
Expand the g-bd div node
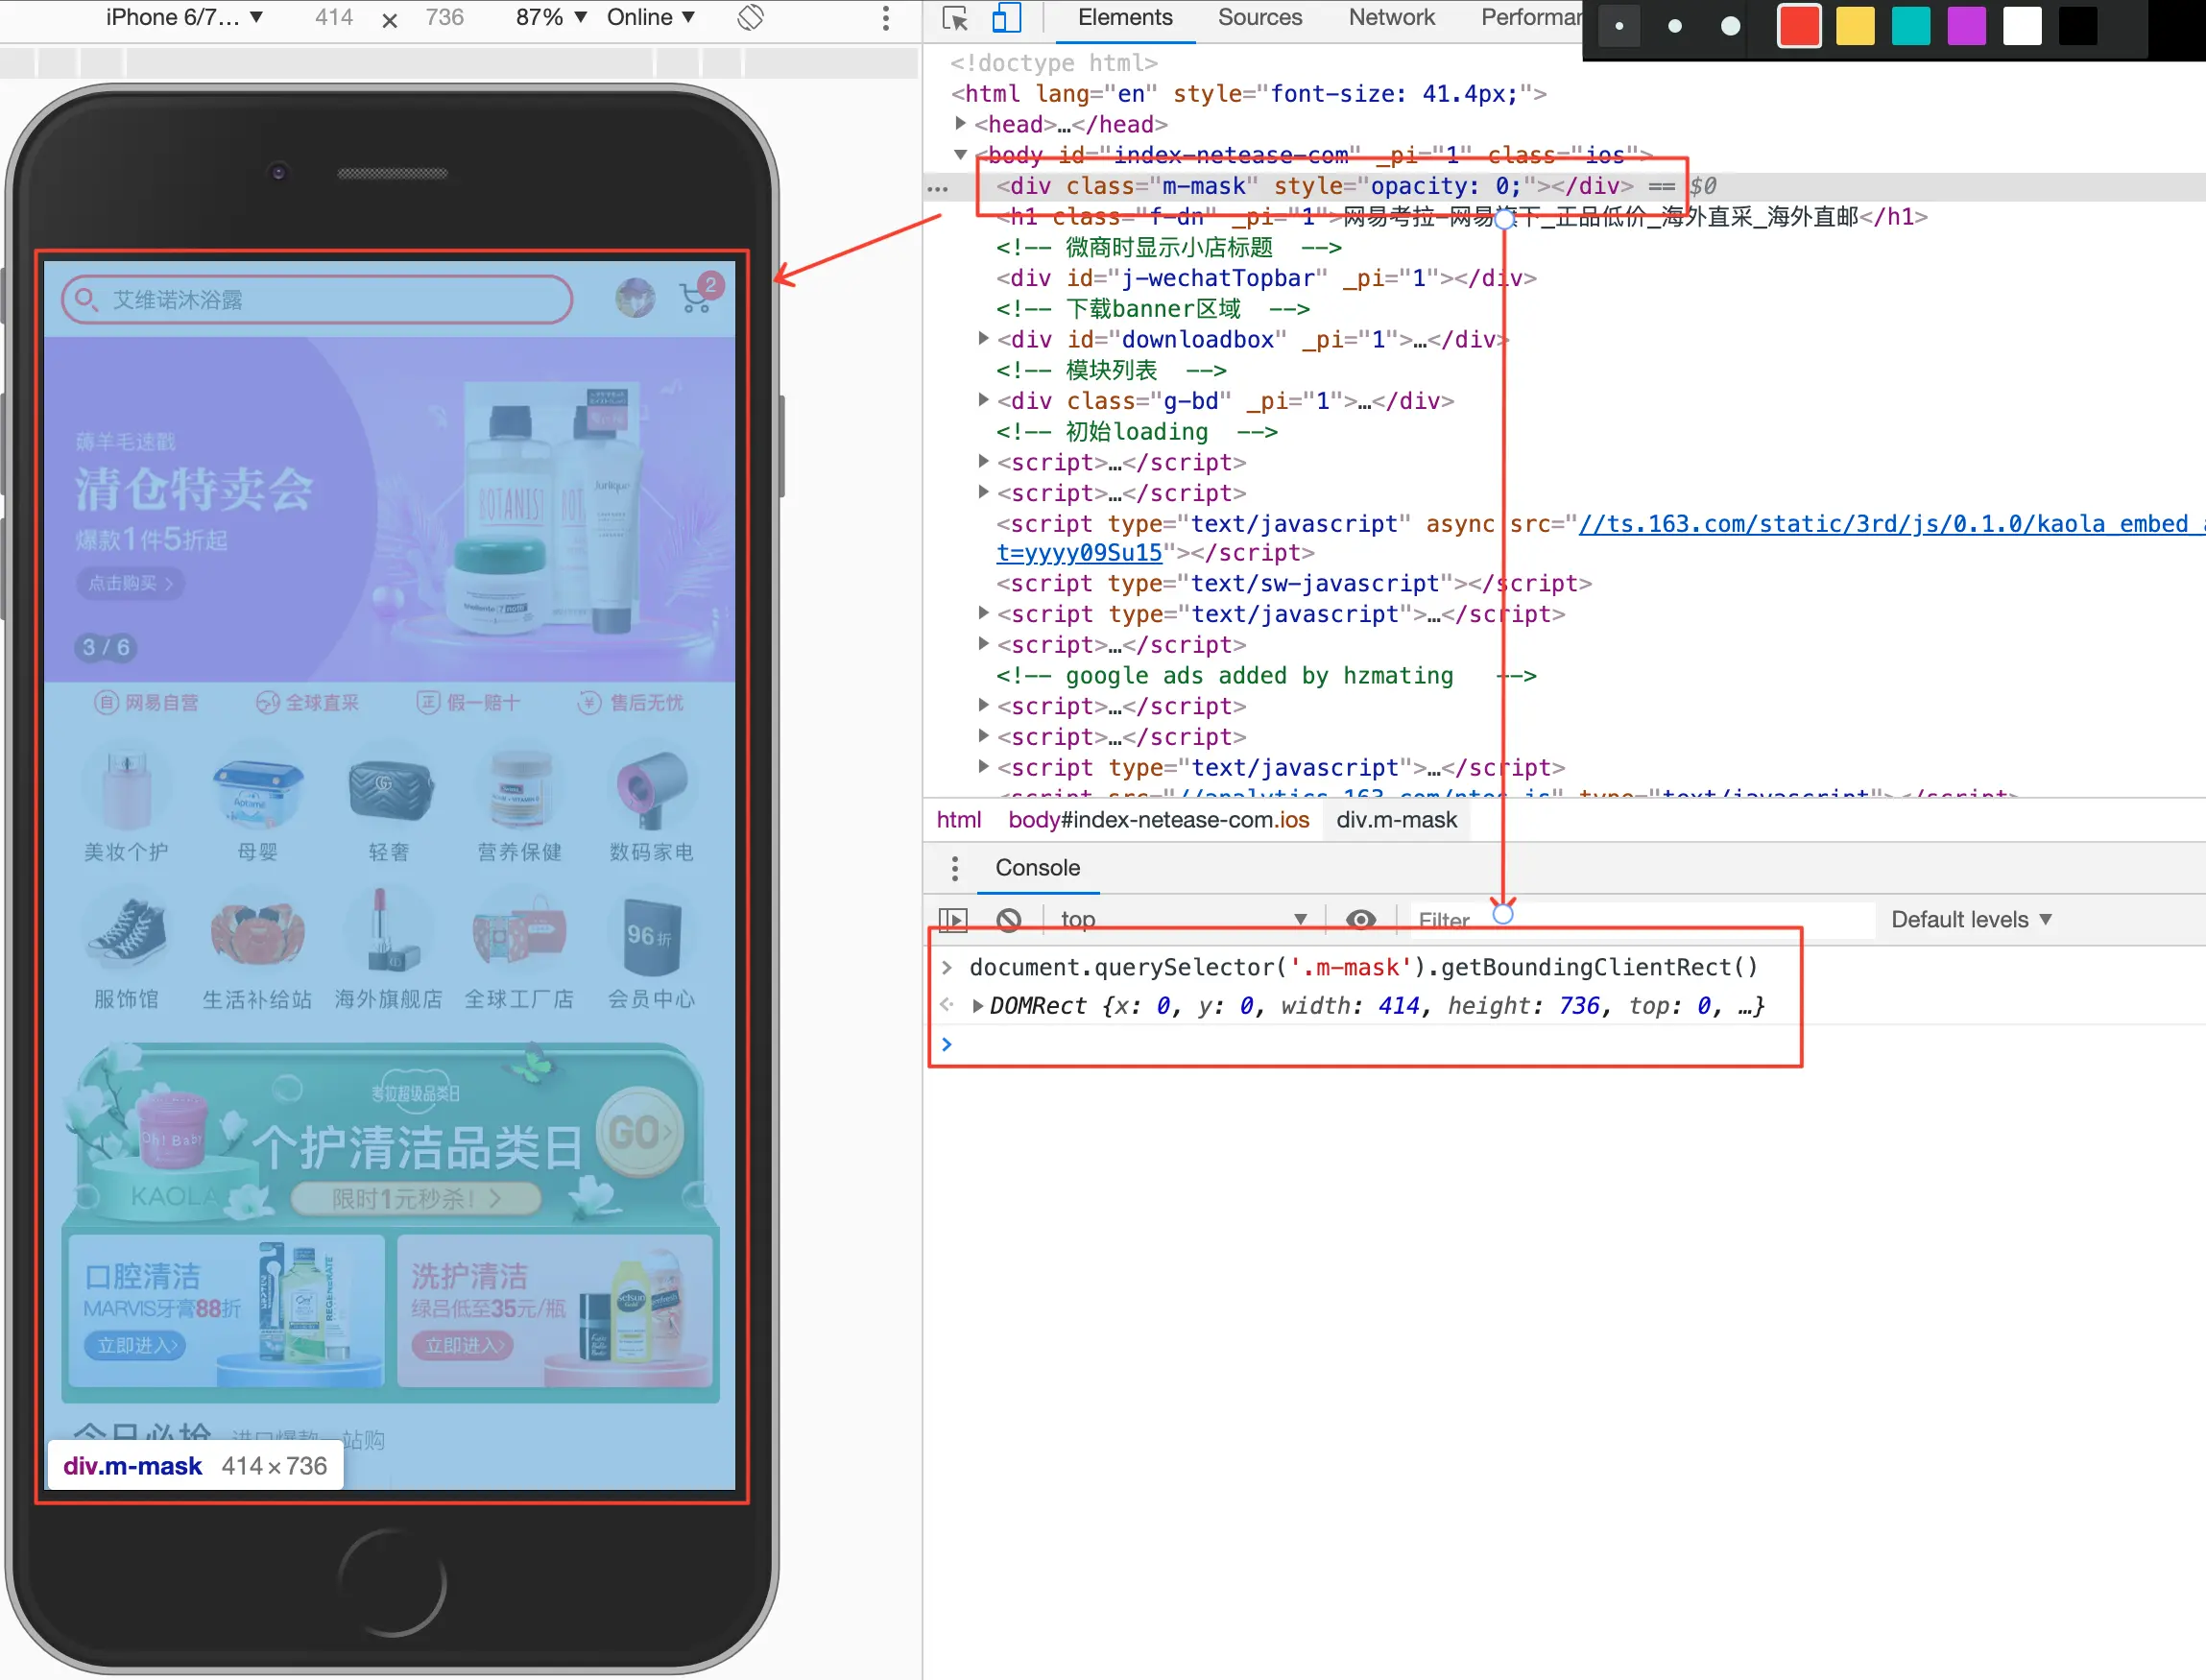[983, 400]
